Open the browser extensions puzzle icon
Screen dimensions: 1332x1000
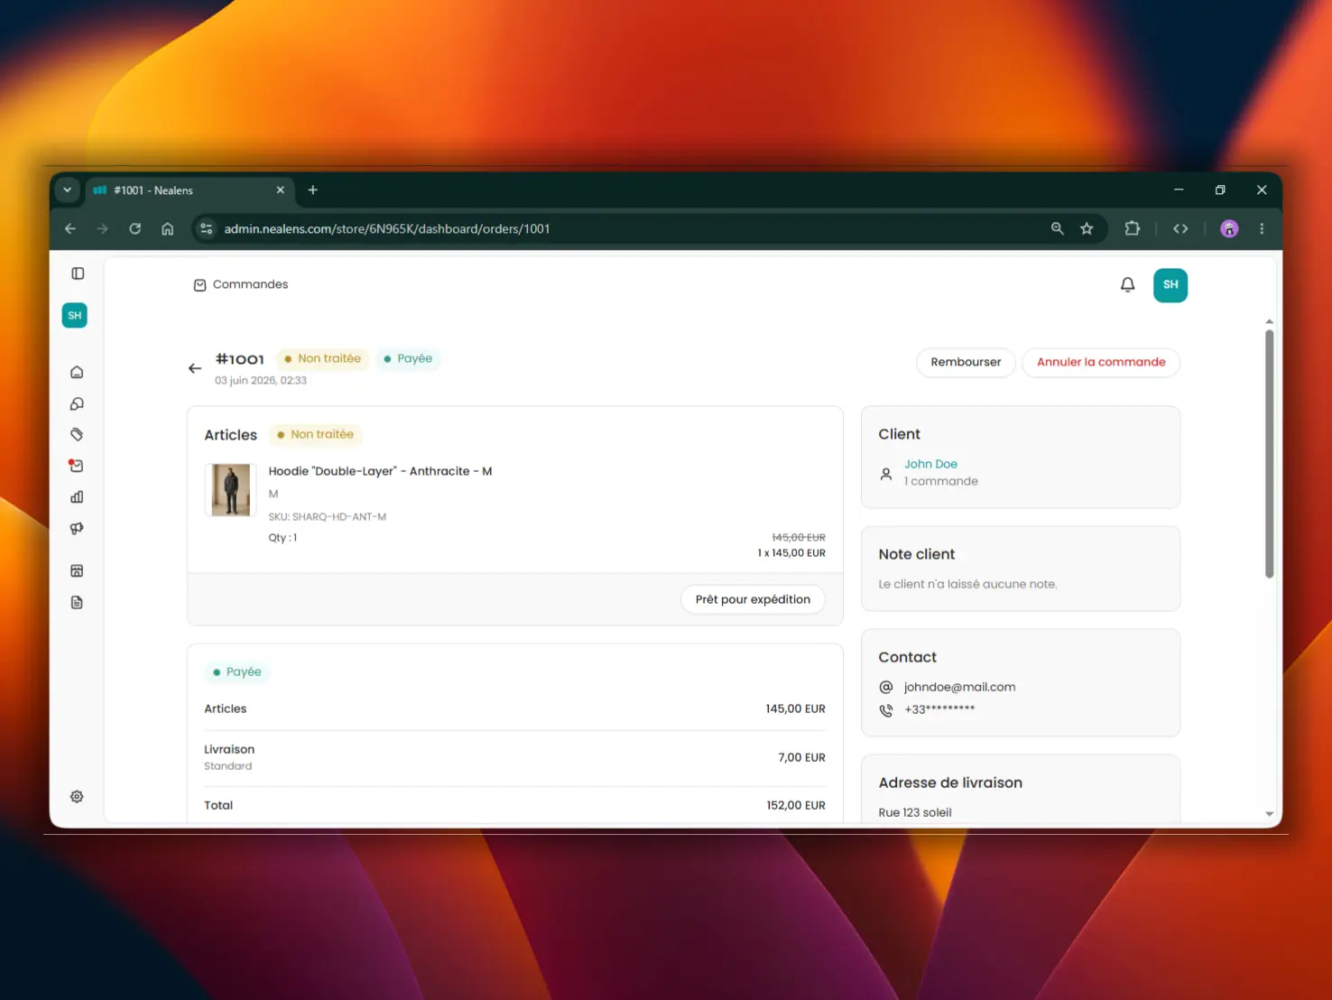[1132, 229]
